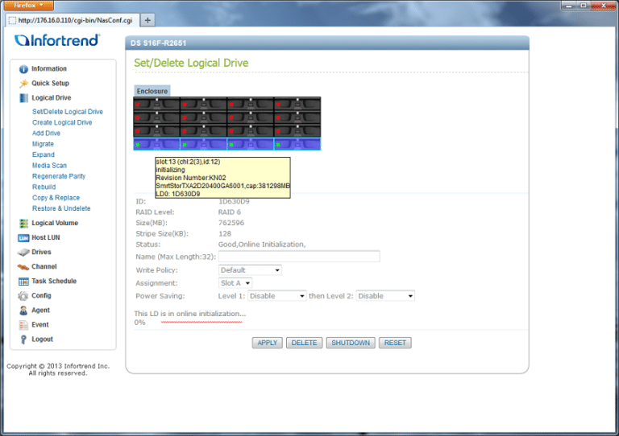Viewport: 619px width, 436px height.
Task: Open the Assignment Slot A dropdown
Action: pyautogui.click(x=235, y=283)
